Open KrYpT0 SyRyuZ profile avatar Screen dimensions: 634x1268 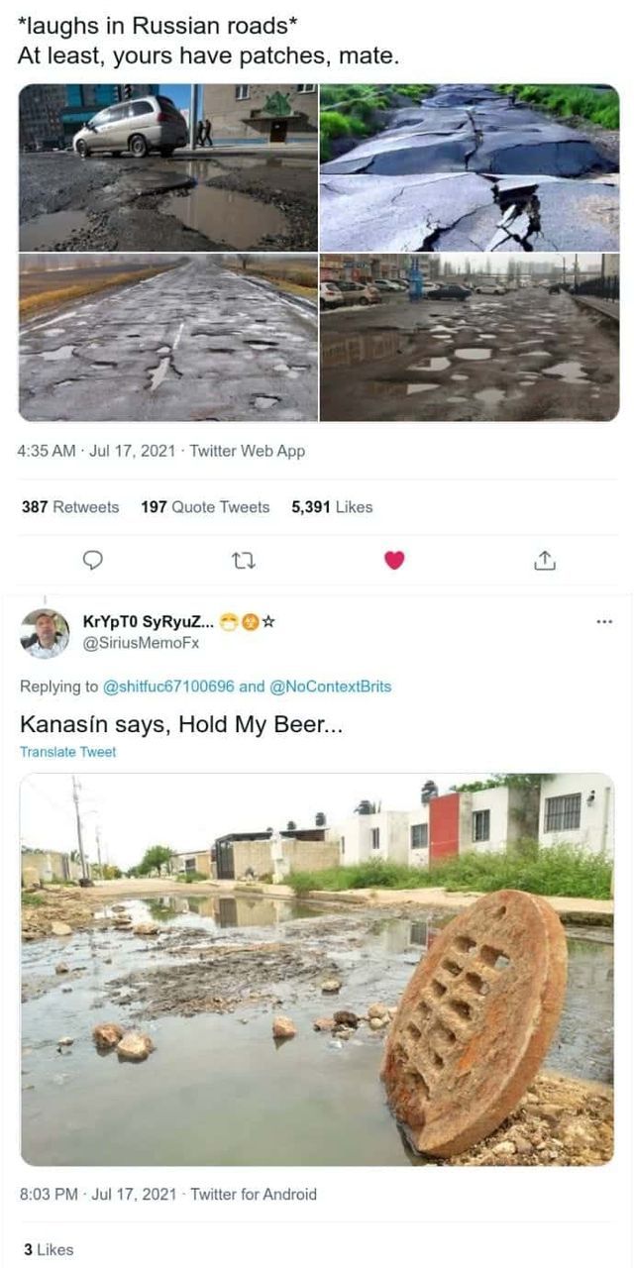point(45,633)
